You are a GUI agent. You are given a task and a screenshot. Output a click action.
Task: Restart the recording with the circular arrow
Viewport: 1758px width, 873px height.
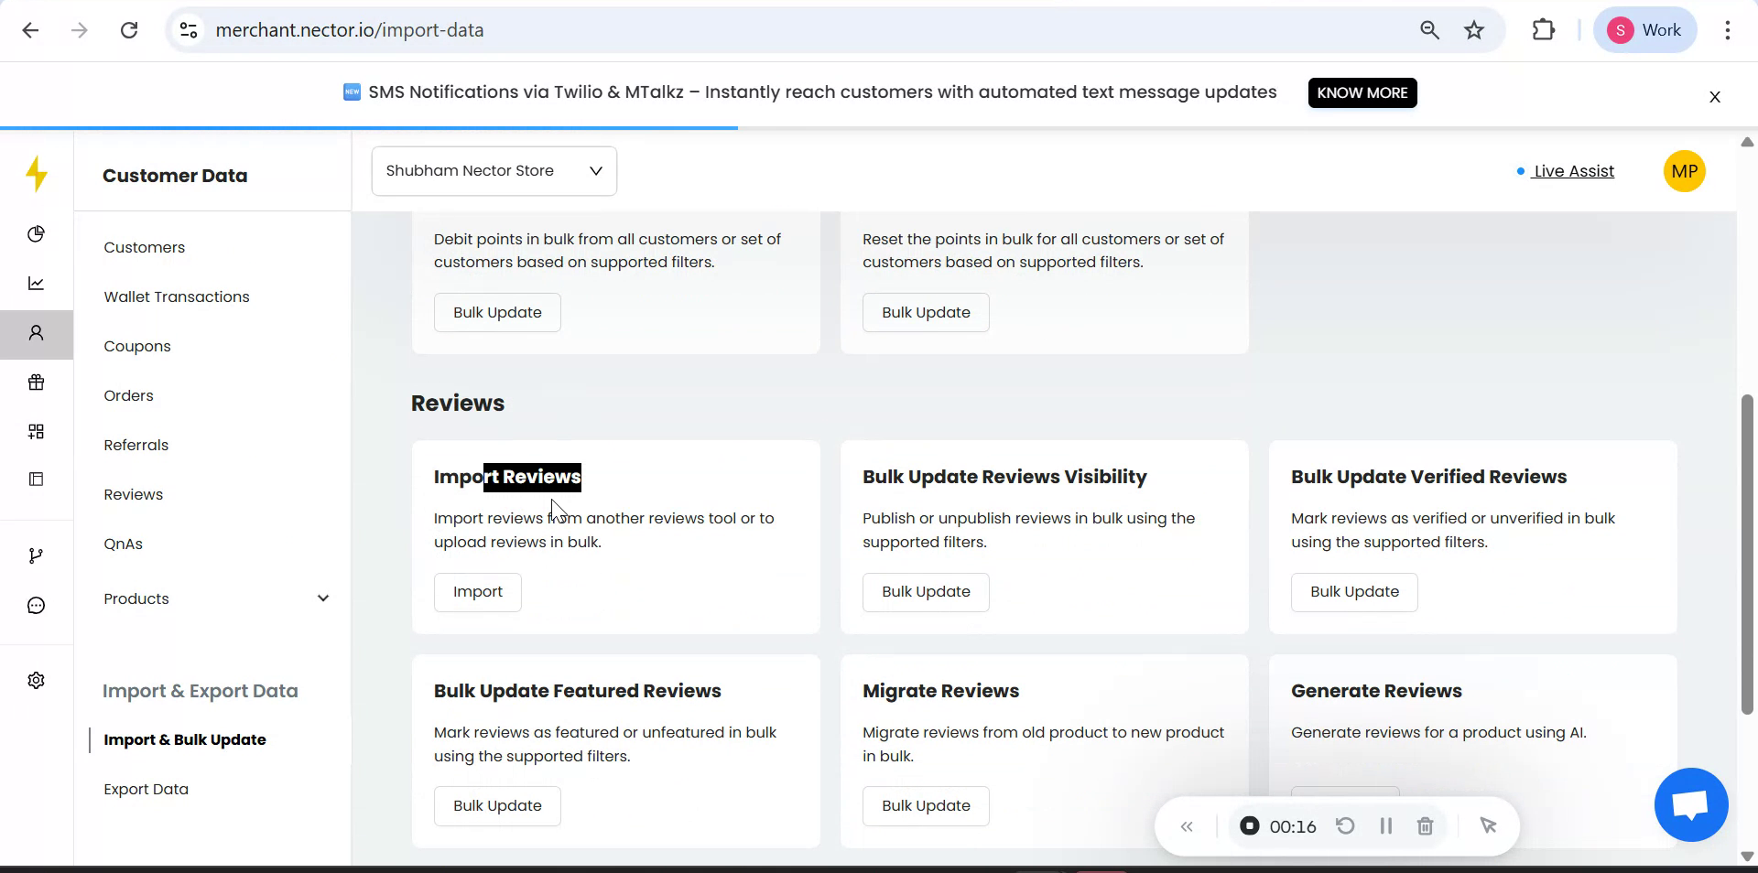[1345, 826]
